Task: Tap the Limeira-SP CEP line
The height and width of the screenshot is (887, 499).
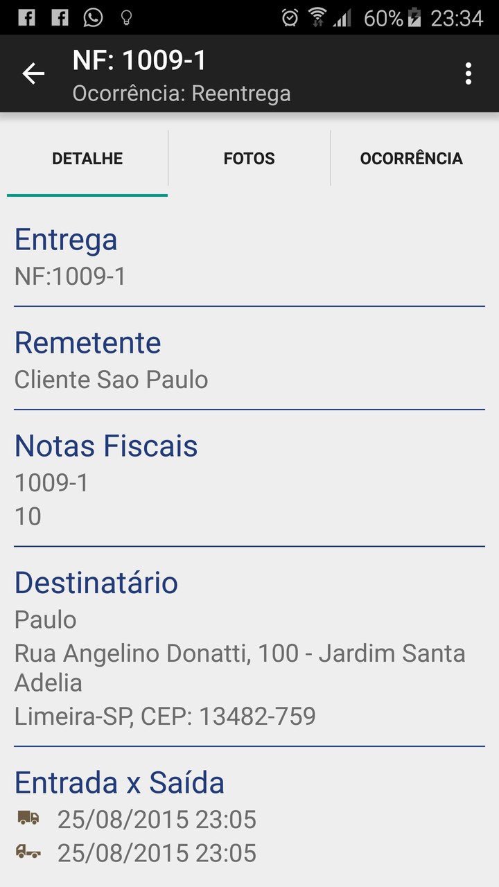Action: coord(165,716)
